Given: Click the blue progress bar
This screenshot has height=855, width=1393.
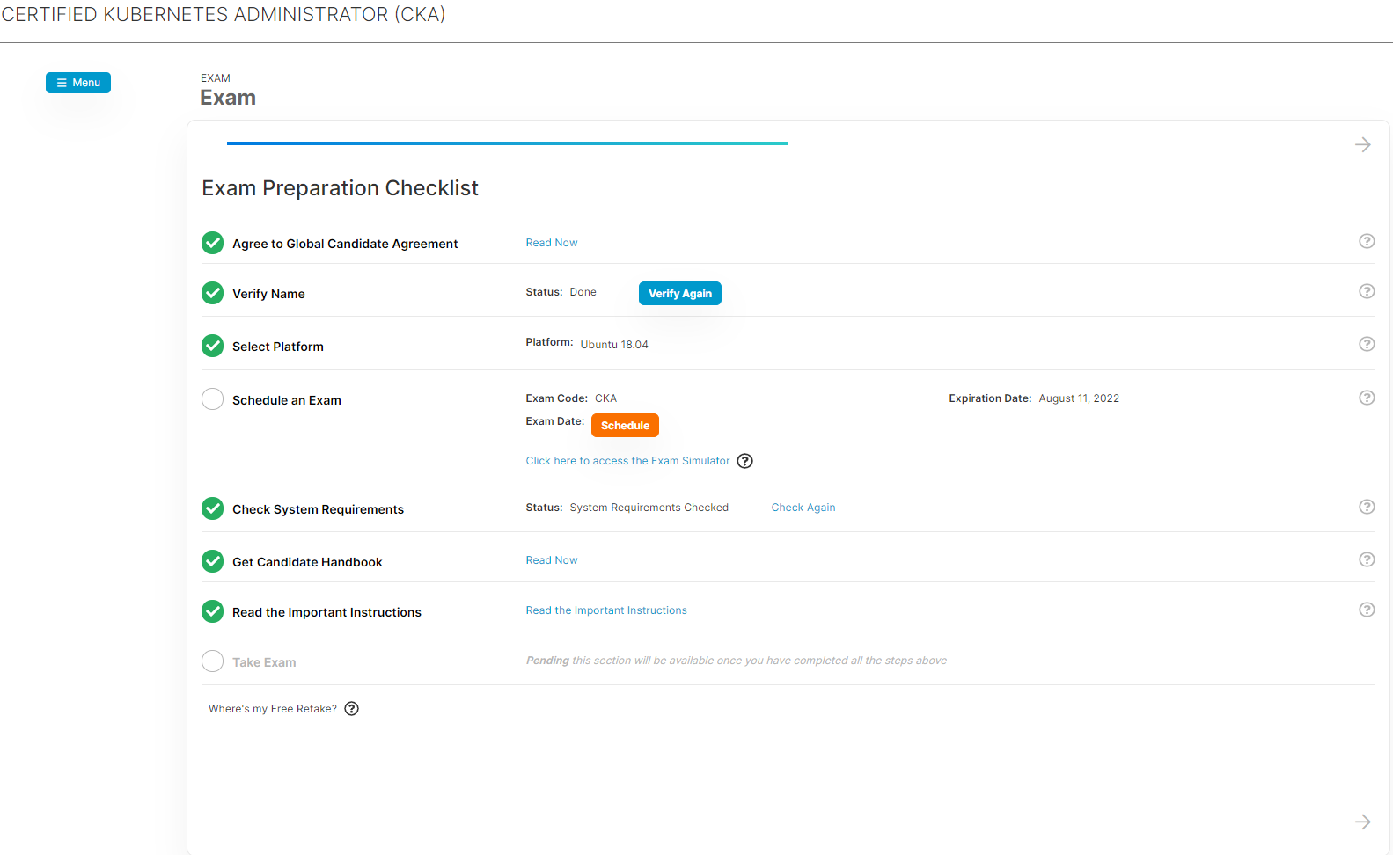Looking at the screenshot, I should 508,143.
